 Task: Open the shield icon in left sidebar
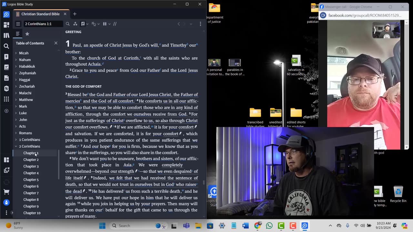(x=6, y=89)
